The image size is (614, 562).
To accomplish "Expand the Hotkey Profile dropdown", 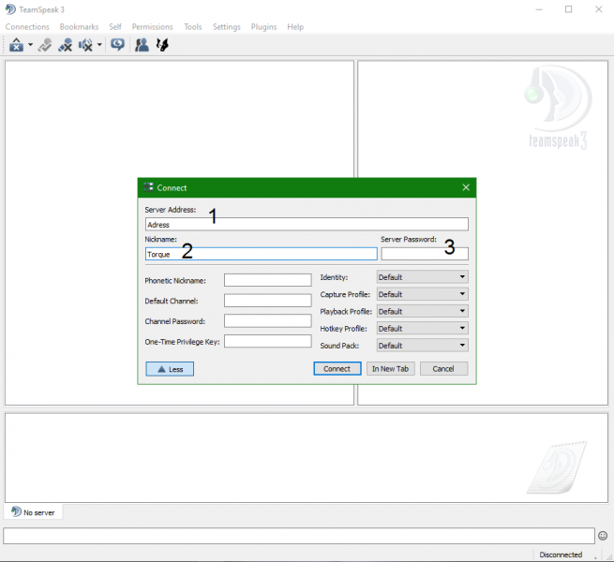I will pyautogui.click(x=423, y=329).
